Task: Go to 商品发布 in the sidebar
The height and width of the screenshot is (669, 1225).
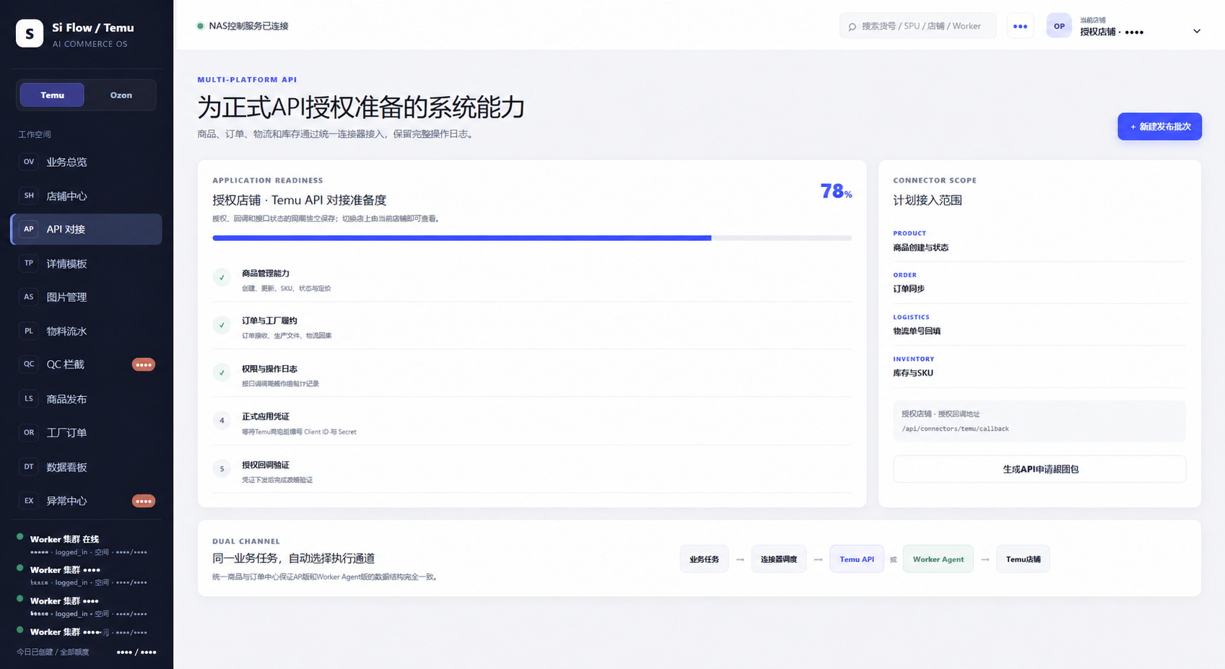Action: click(x=86, y=399)
